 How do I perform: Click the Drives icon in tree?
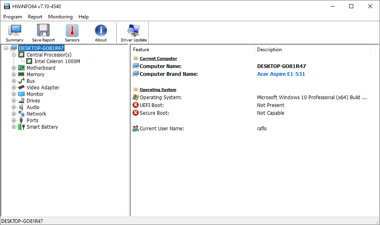21,100
